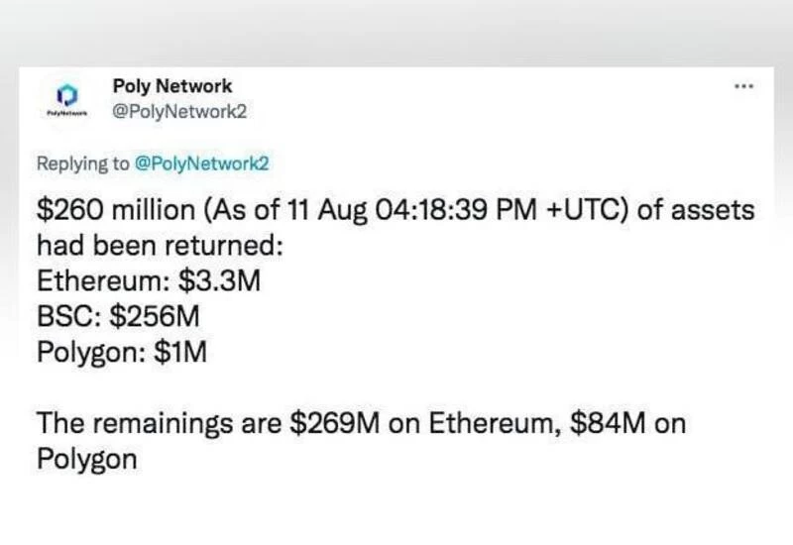This screenshot has height=545, width=793.
Task: Open the three-dot more options menu
Action: (x=743, y=86)
